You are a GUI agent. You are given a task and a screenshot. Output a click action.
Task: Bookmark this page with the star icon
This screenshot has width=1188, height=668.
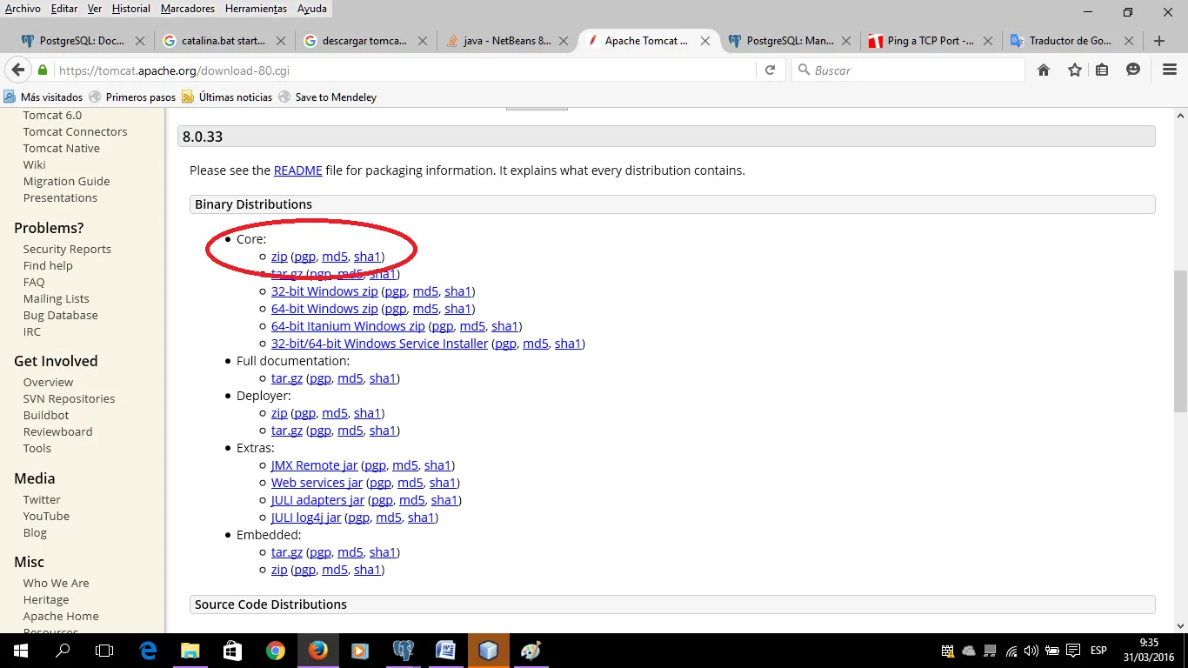click(x=1074, y=70)
